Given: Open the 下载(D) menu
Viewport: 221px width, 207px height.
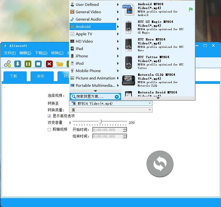Looking at the screenshot, I should 41,53.
